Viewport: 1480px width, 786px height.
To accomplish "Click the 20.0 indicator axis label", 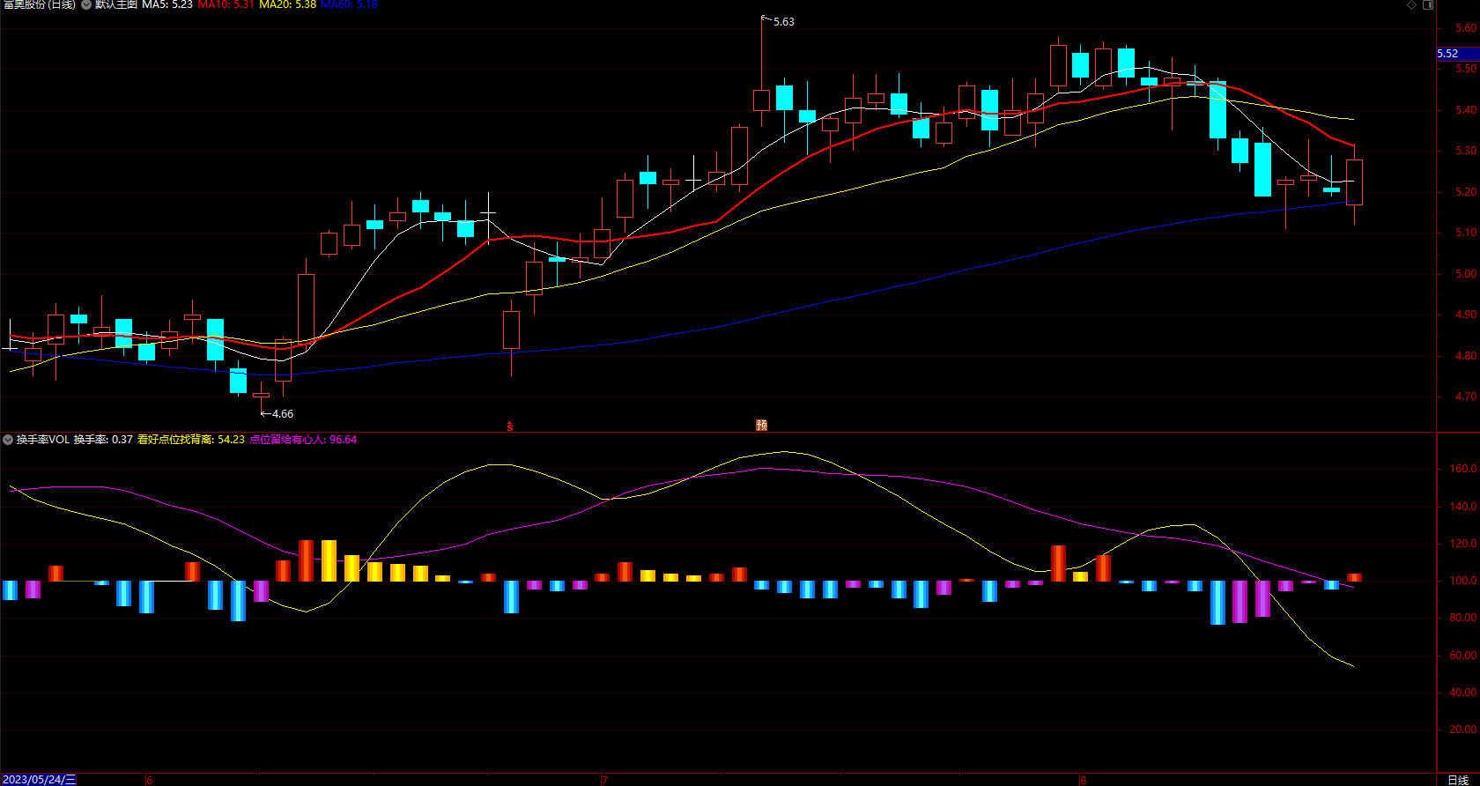I will pos(1463,730).
